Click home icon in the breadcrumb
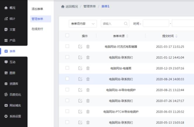The image size is (194, 127). (x=63, y=6)
